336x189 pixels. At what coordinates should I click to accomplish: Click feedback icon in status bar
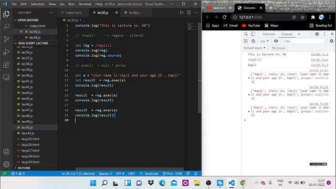(188, 173)
